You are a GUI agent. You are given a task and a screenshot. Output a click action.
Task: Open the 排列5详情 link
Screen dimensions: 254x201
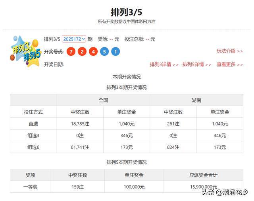(x=197, y=64)
